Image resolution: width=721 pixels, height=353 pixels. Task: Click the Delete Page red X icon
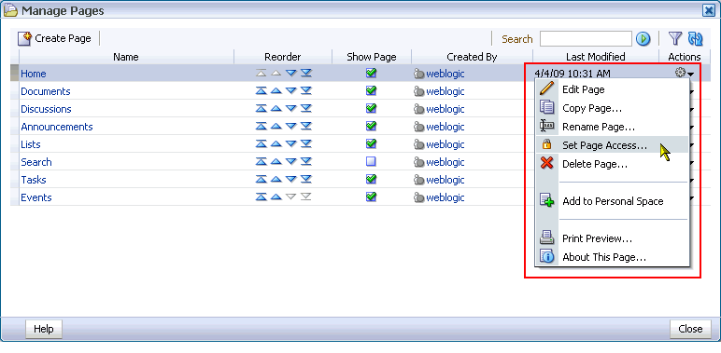tap(546, 162)
